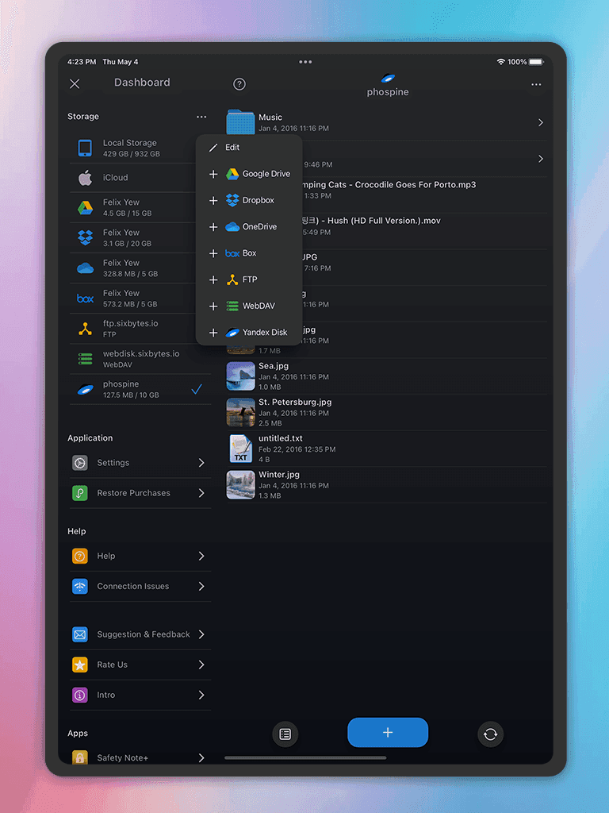
Task: Add an FTP connection from menu
Action: [249, 279]
